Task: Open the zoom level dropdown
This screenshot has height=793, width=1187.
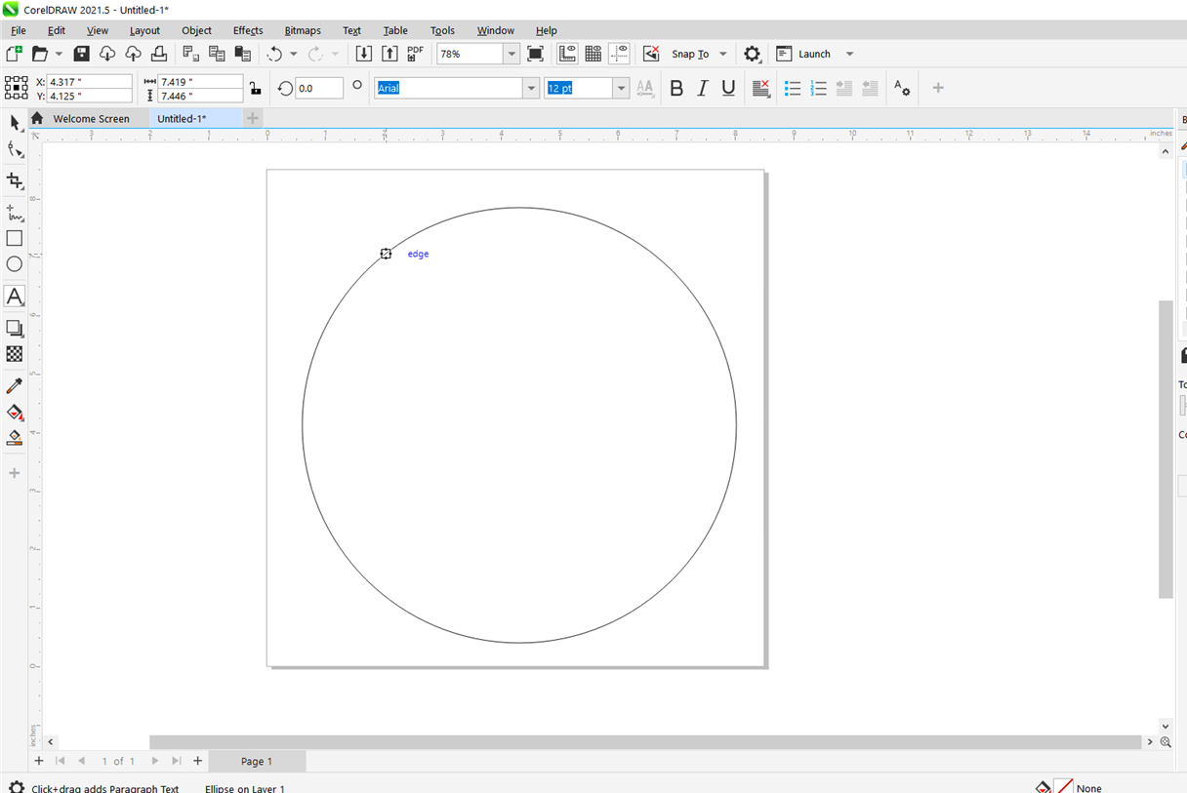Action: [x=512, y=55]
